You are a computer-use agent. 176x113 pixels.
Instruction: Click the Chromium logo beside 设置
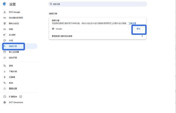pos(4,4)
